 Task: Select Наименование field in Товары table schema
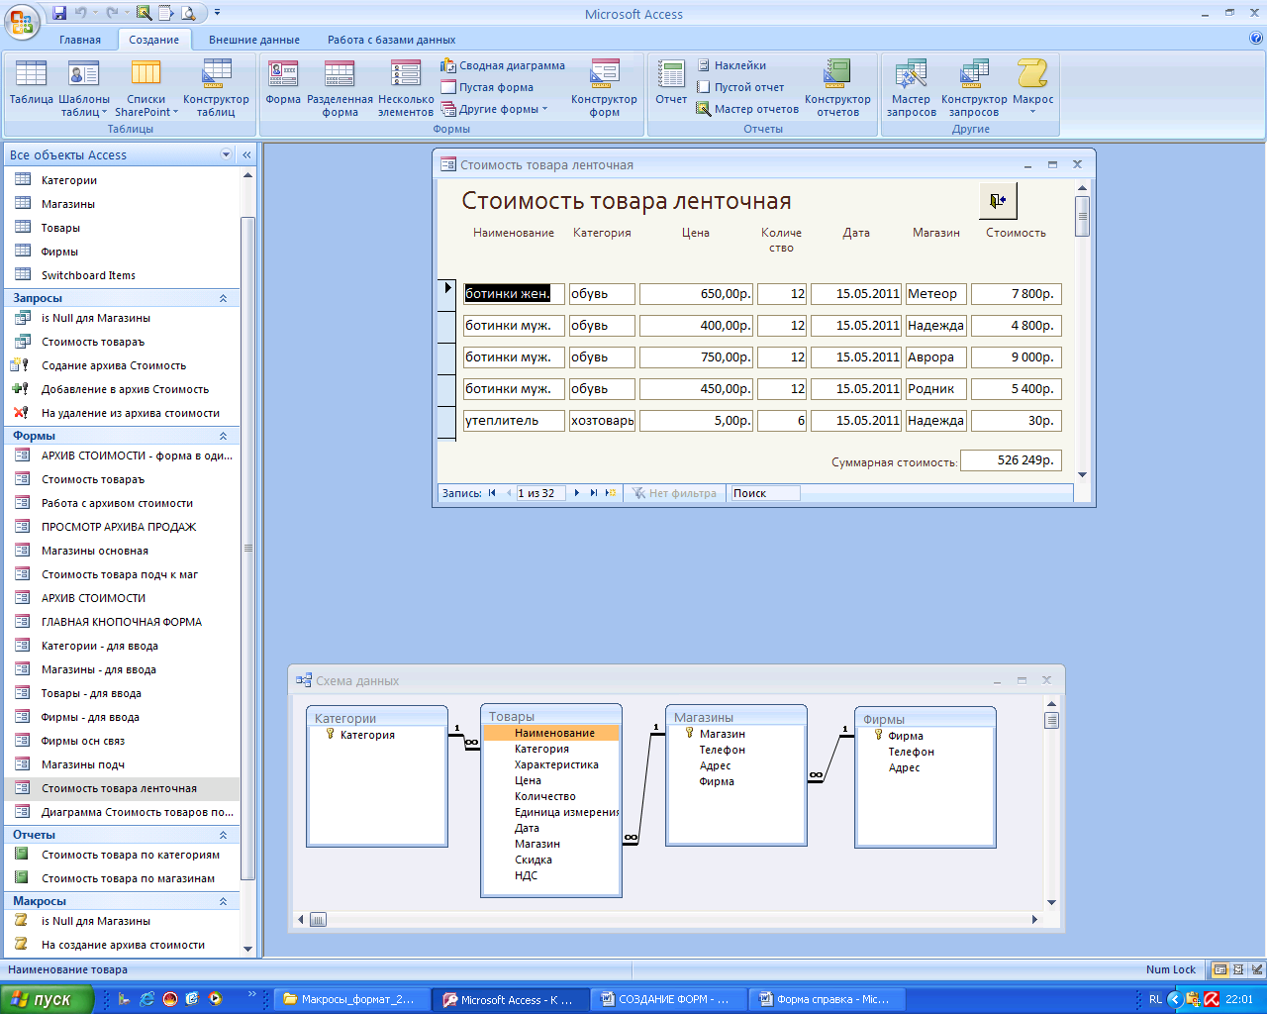[x=551, y=733]
